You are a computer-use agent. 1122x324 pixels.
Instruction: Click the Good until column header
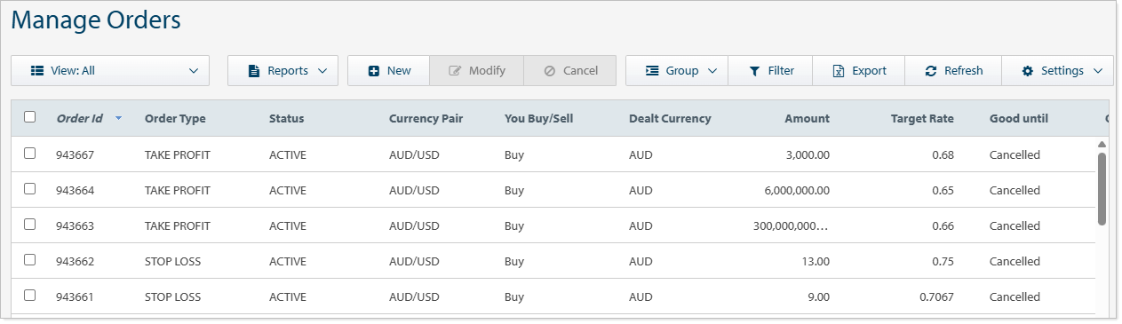pos(1019,118)
